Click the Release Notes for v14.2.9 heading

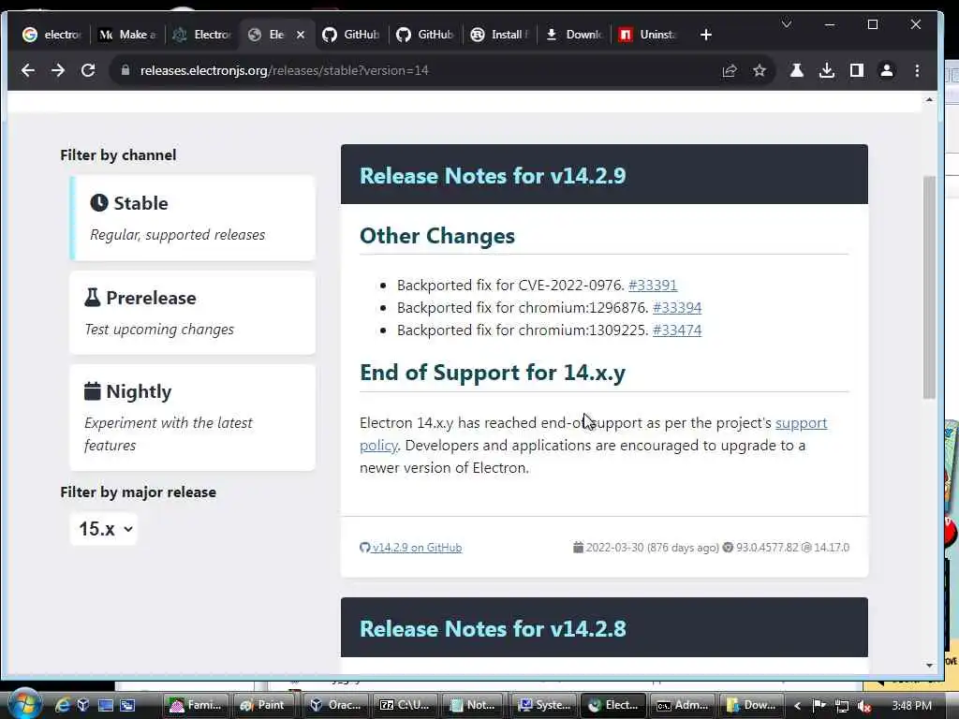(x=493, y=176)
